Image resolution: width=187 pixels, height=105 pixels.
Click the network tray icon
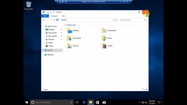pyautogui.click(x=143, y=102)
